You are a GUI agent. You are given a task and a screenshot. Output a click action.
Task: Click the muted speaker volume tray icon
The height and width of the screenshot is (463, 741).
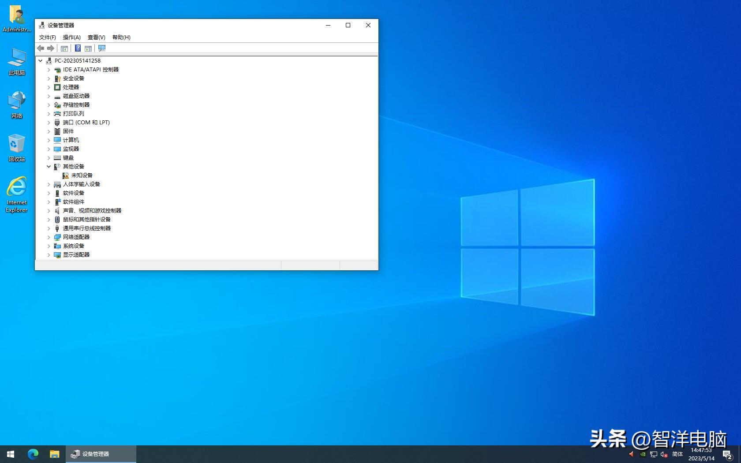point(664,454)
